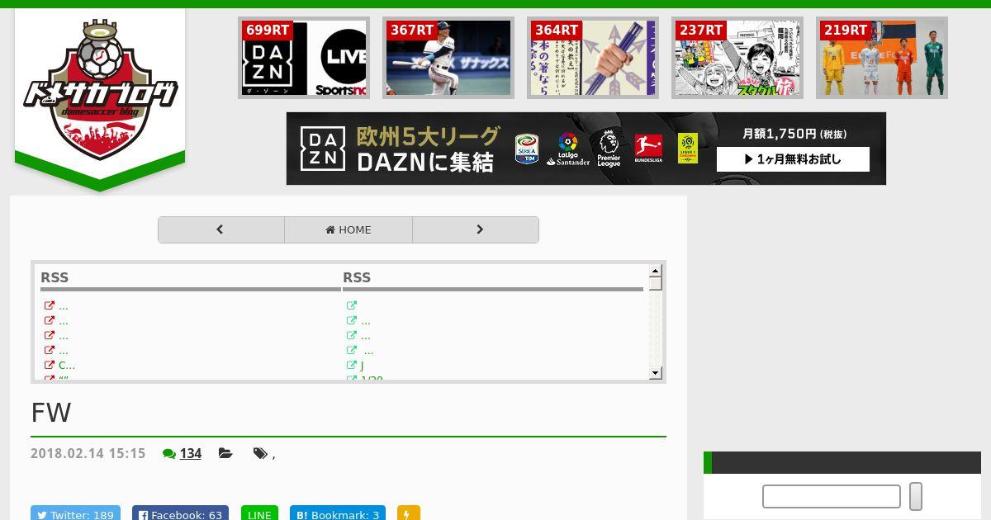The height and width of the screenshot is (520, 991).
Task: Click green external-link icon beside "J"
Action: point(352,365)
